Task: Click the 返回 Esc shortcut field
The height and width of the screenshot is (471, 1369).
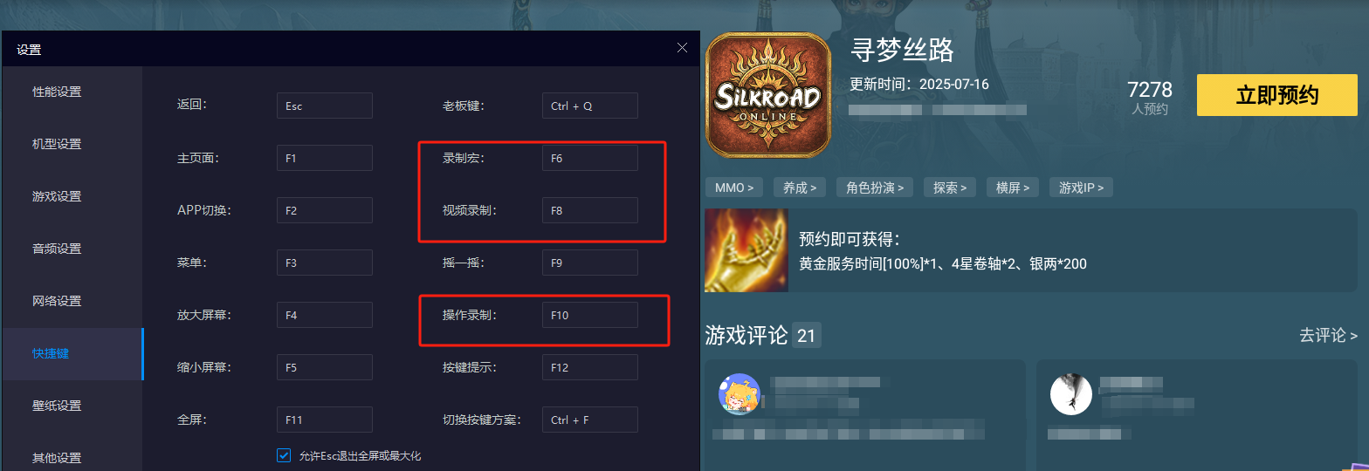Action: click(325, 106)
